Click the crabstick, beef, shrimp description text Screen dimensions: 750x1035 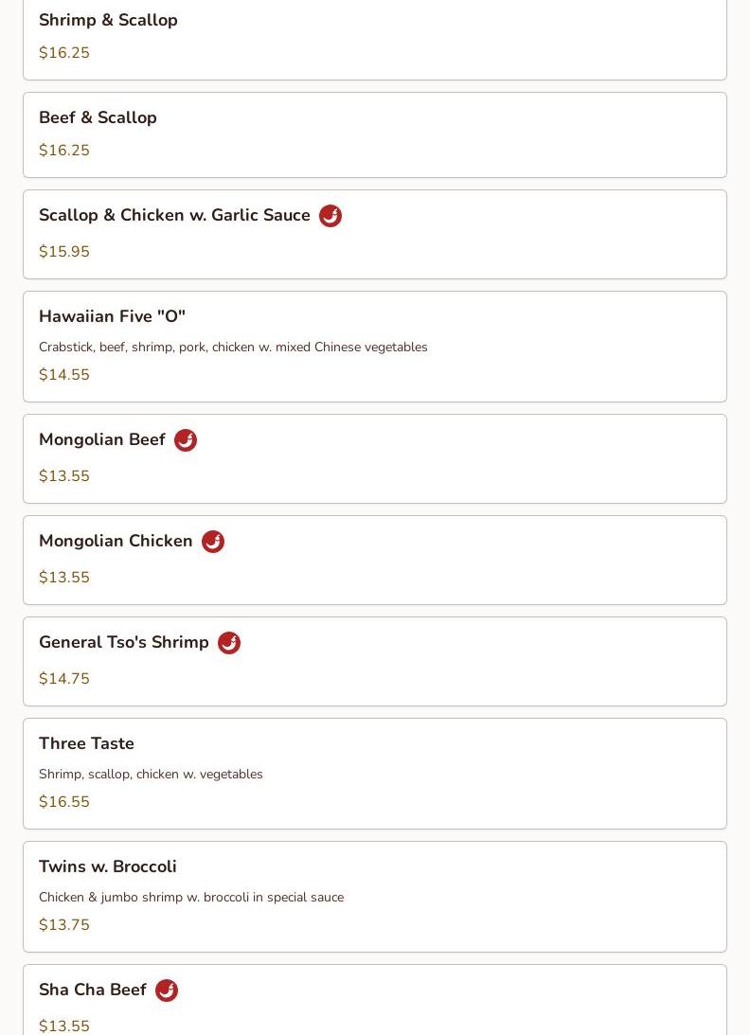(x=233, y=347)
